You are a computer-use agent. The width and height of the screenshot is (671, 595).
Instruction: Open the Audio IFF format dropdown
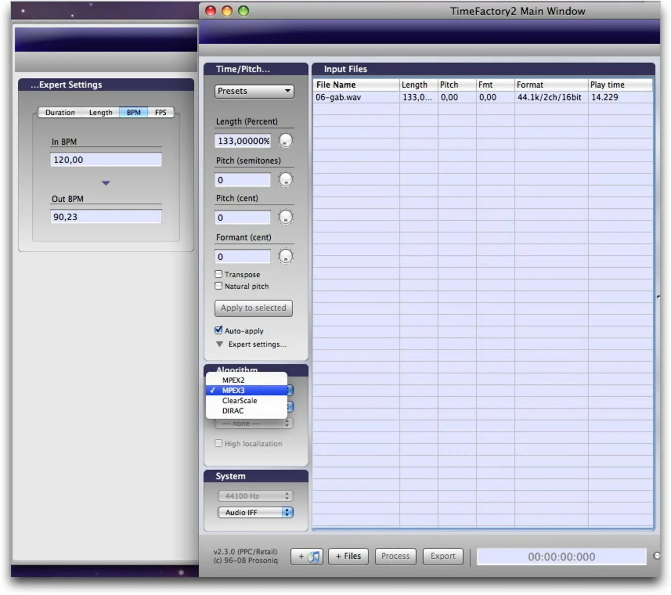coord(255,512)
